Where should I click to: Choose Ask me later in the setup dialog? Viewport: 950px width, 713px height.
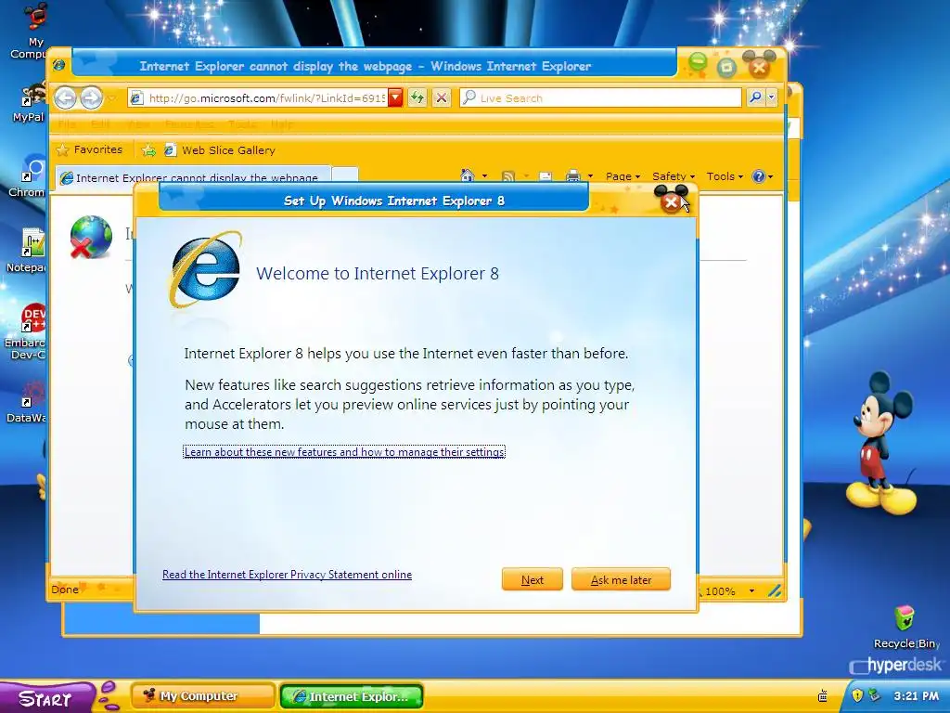621,579
